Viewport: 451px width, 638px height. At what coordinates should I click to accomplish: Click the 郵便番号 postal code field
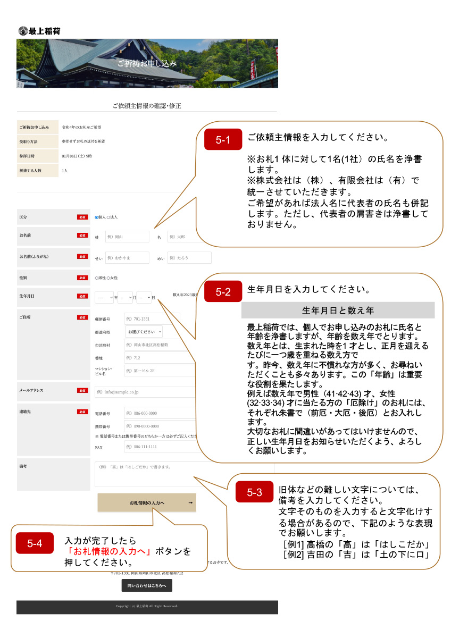pos(152,319)
